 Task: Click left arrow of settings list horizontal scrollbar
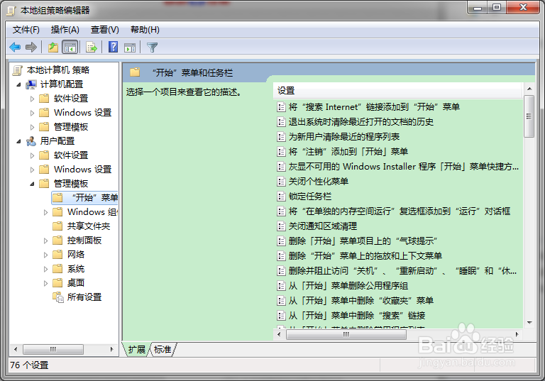(279, 334)
